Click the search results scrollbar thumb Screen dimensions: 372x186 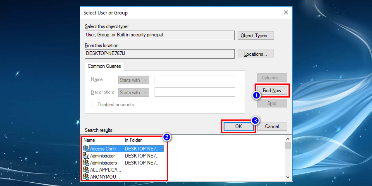click(x=288, y=145)
